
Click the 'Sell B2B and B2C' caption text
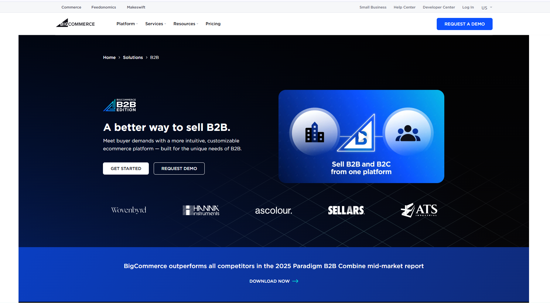[361, 168]
